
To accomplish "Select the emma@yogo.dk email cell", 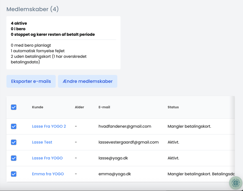I will [115, 174].
